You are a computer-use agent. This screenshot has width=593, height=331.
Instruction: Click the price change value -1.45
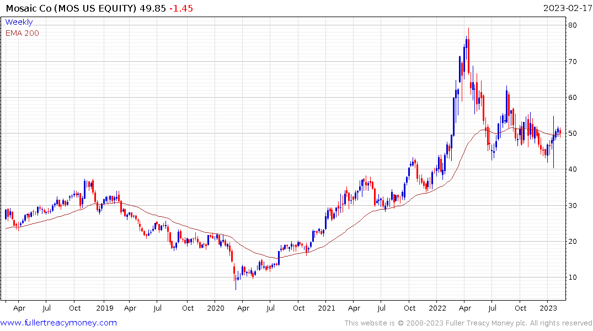tap(181, 8)
